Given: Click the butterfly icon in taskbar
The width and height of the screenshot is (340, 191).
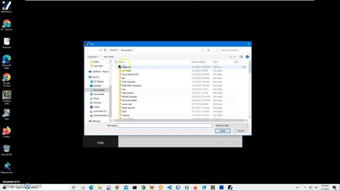Looking at the screenshot, I should [152, 187].
